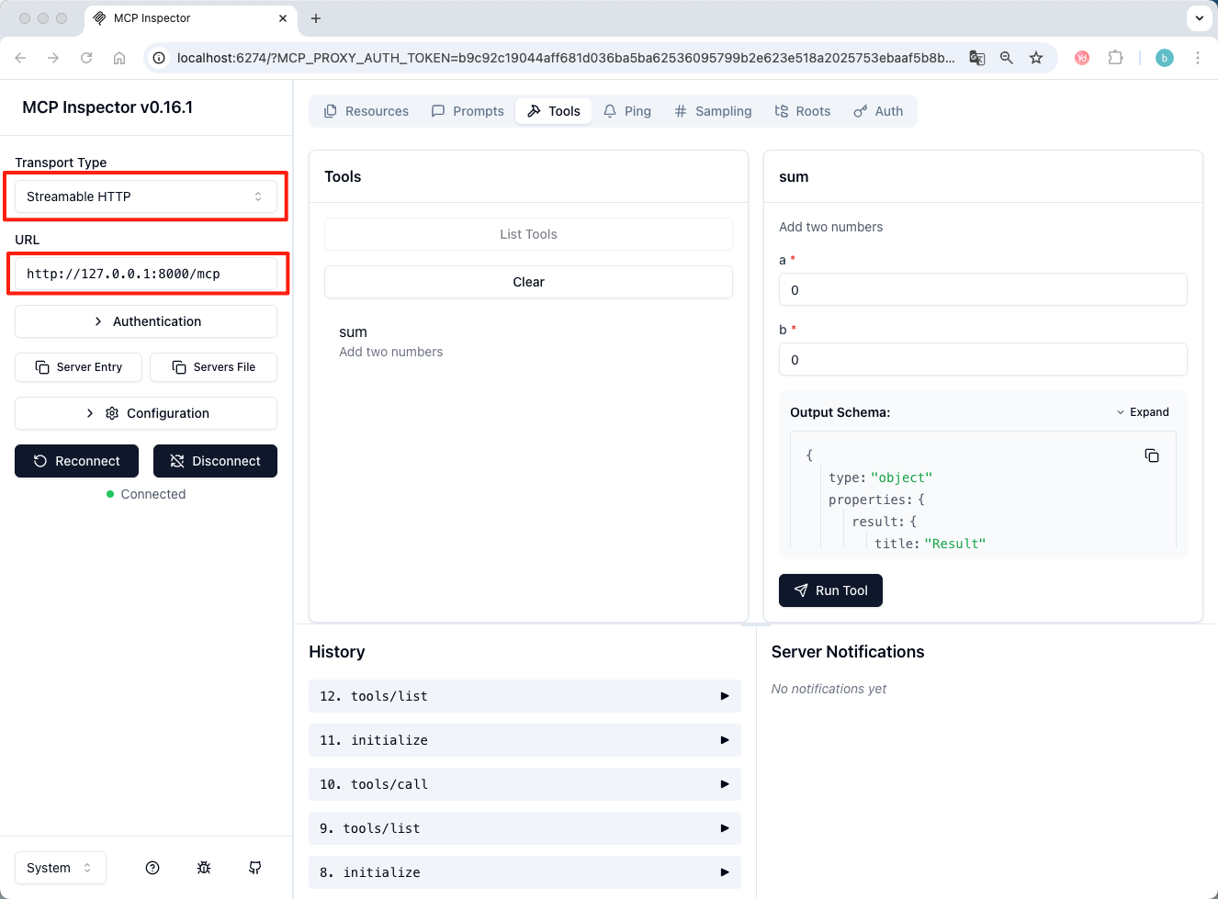Screen dimensions: 1218x899
Task: Click the bug report icon
Action: pyautogui.click(x=204, y=868)
